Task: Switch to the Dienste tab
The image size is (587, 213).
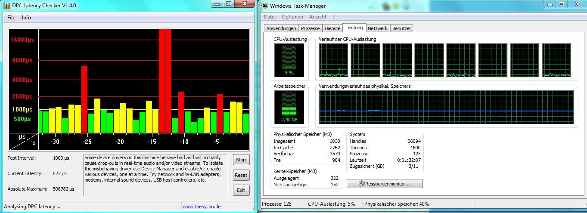Action: (x=332, y=28)
